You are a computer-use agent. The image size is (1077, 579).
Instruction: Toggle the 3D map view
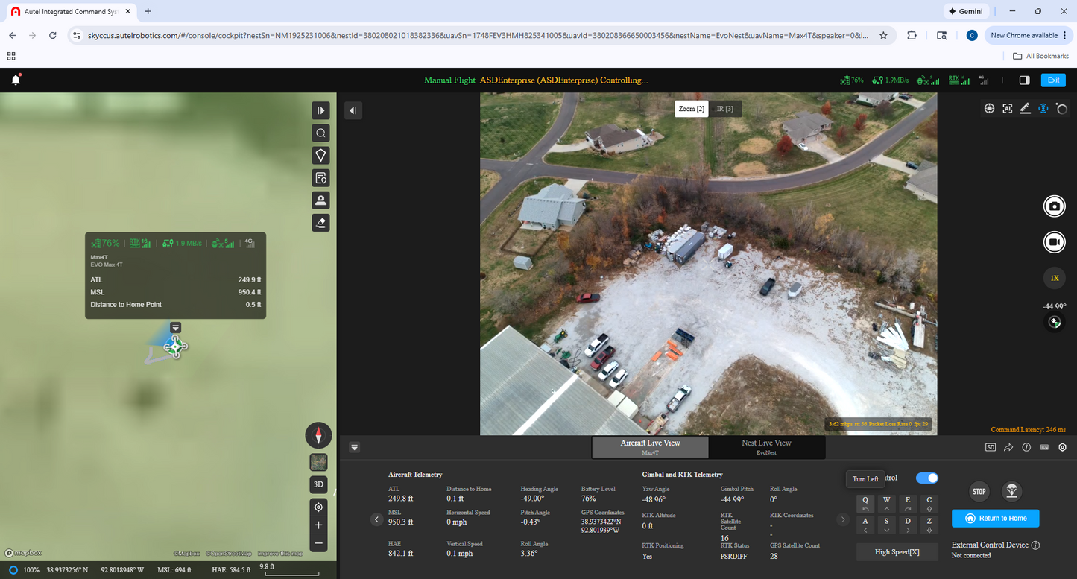[x=318, y=484]
